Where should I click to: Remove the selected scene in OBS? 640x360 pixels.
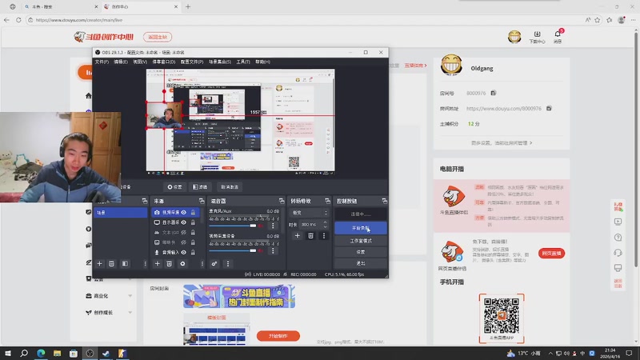point(111,264)
